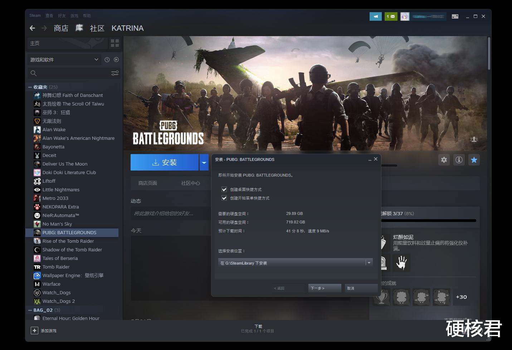Open the 下载 downloads status area
Image resolution: width=512 pixels, height=350 pixels.
258,329
